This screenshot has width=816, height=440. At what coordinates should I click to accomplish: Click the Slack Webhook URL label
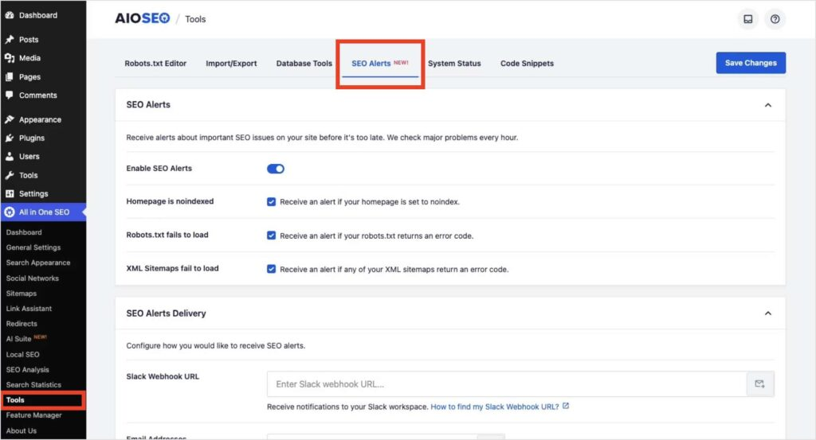coord(163,376)
